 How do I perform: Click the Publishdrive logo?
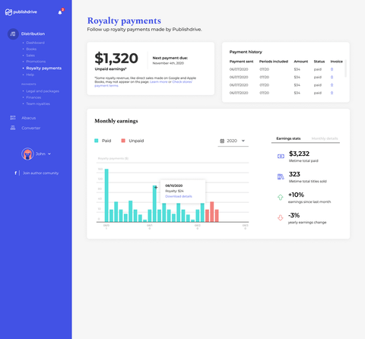(x=21, y=12)
